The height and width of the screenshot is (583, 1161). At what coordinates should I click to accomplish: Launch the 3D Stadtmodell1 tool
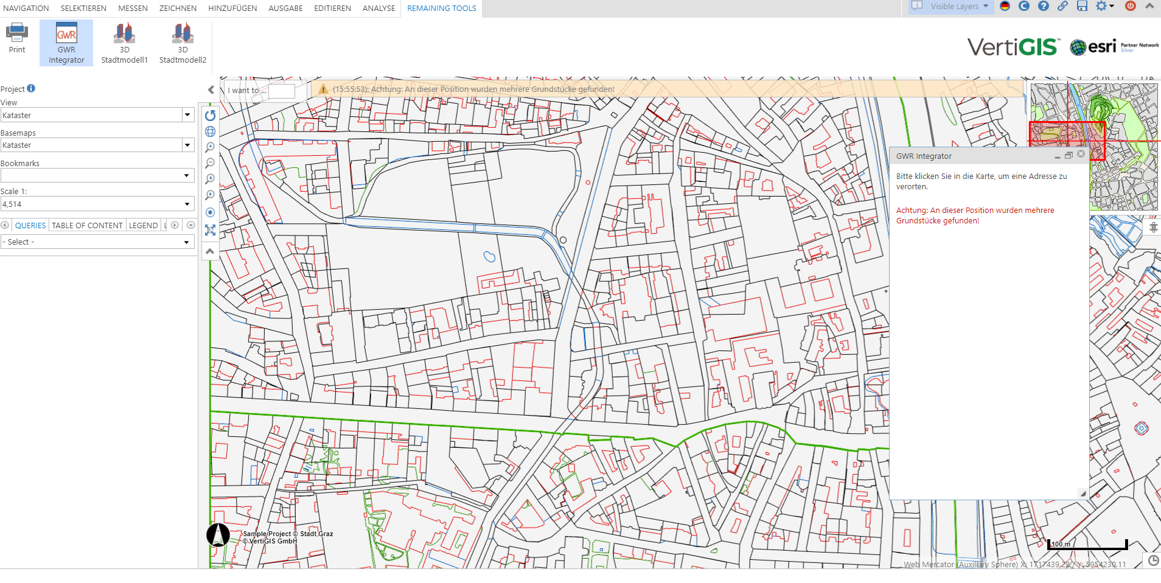point(124,43)
